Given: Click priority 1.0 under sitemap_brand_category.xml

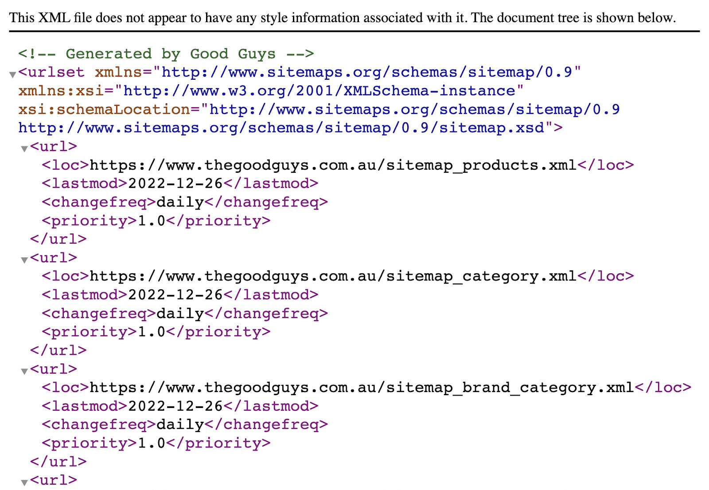Looking at the screenshot, I should (x=156, y=443).
